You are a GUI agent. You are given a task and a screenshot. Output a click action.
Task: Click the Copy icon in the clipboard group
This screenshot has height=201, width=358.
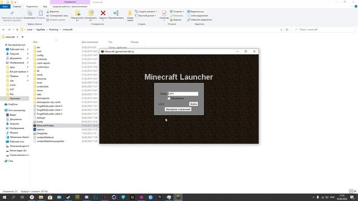(30, 13)
